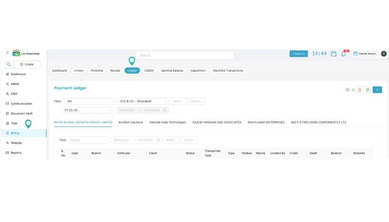The image size is (389, 222).
Task: Click the Kamal Associates profile avatar
Action: [384, 54]
